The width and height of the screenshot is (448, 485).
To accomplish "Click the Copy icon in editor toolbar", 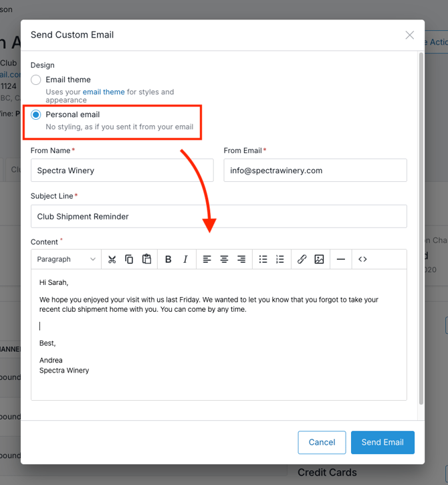I will (x=129, y=259).
